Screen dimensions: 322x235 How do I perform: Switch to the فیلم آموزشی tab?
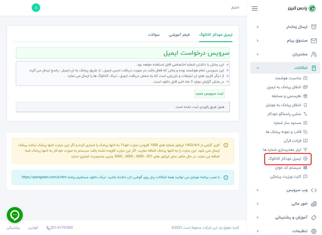coord(179,34)
